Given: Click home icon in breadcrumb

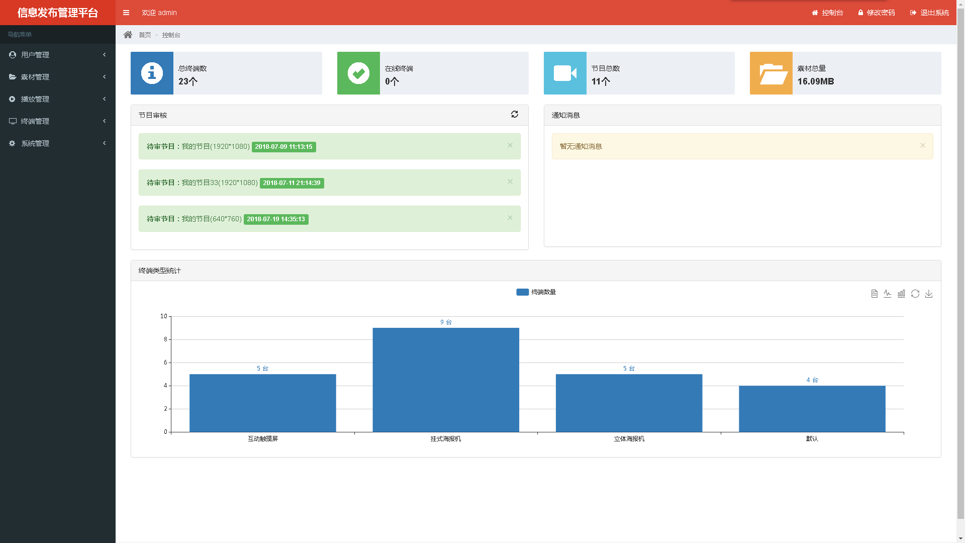Looking at the screenshot, I should tap(128, 35).
